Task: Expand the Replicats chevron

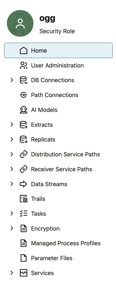Action: click(12, 139)
